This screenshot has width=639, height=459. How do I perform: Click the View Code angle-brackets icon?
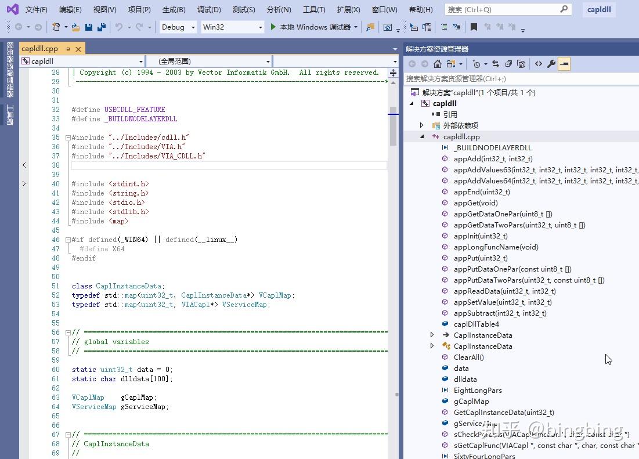(x=539, y=64)
